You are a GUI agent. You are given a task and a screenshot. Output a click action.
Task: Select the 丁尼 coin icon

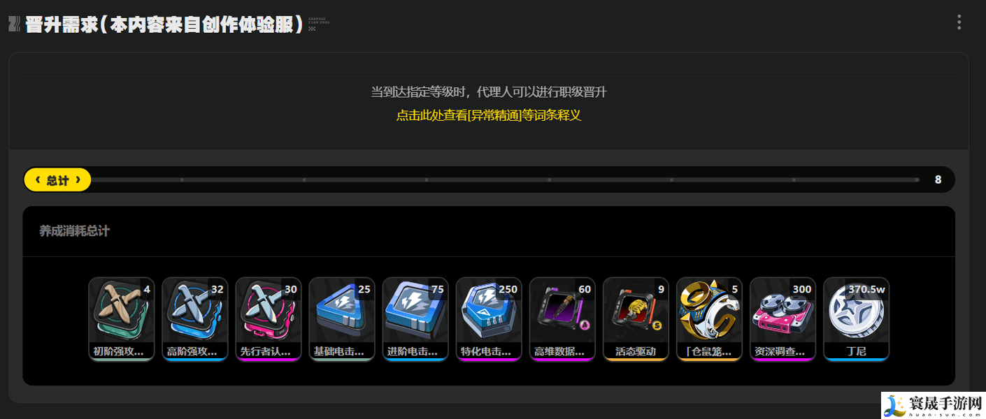tap(856, 319)
